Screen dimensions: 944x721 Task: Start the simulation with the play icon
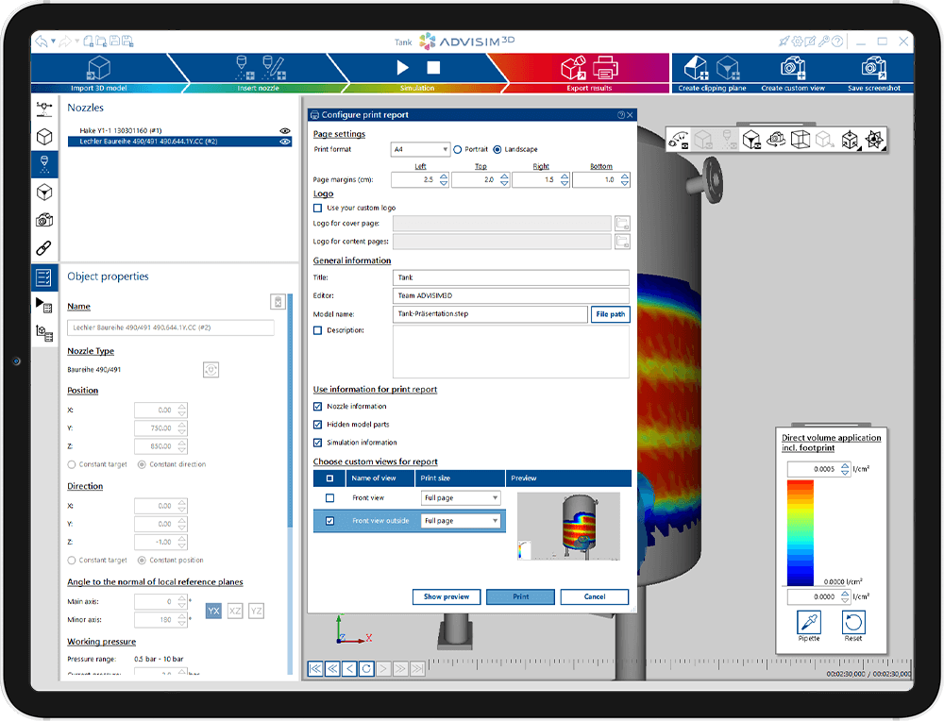[403, 68]
